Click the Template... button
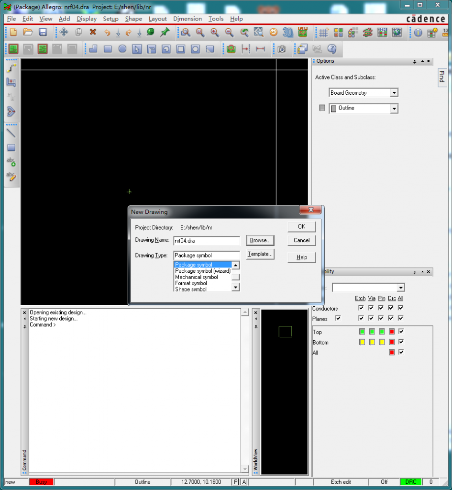452x490 pixels. [x=260, y=254]
